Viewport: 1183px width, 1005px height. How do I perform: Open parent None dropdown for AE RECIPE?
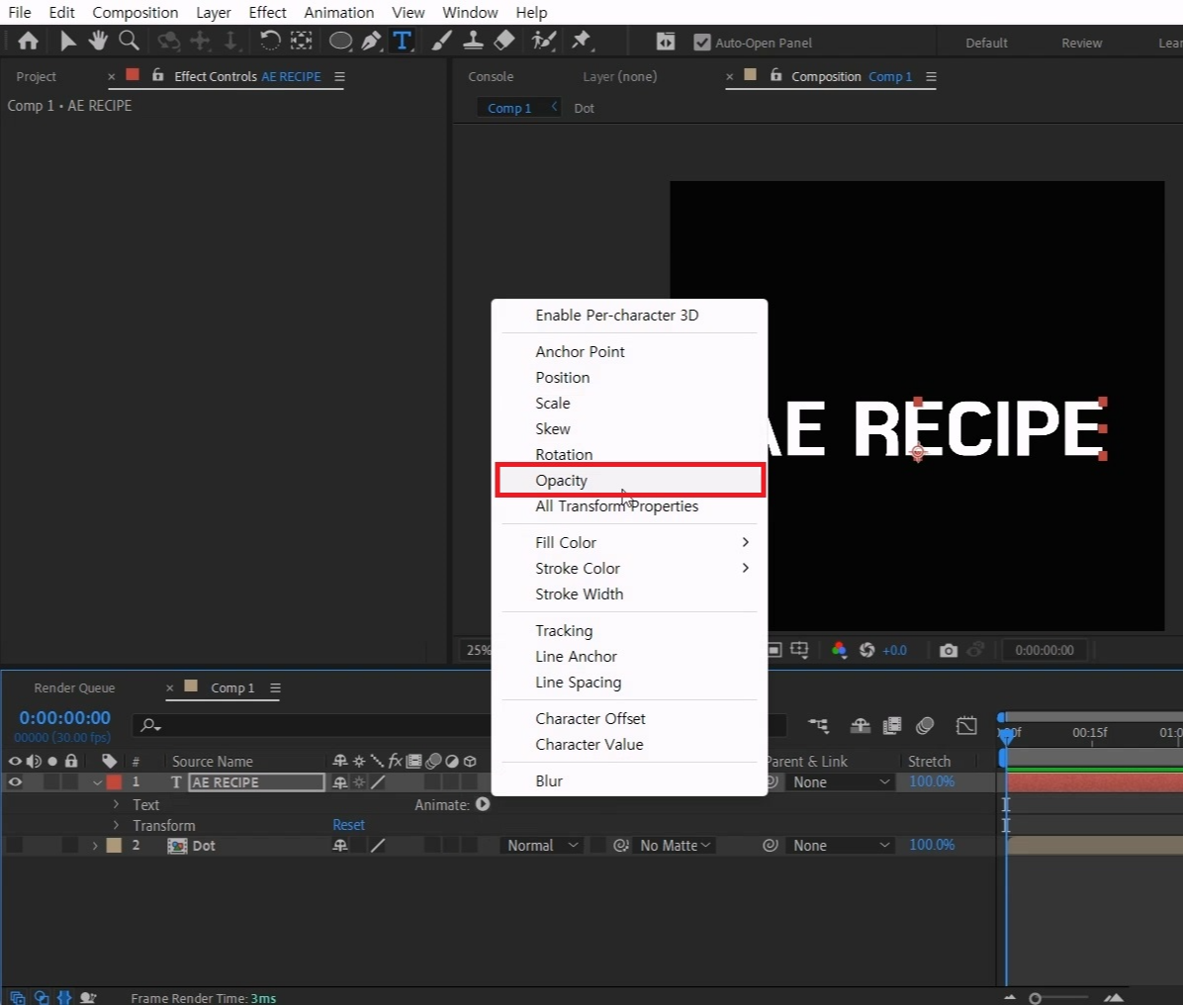840,782
